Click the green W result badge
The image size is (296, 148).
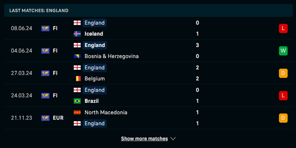click(x=283, y=51)
